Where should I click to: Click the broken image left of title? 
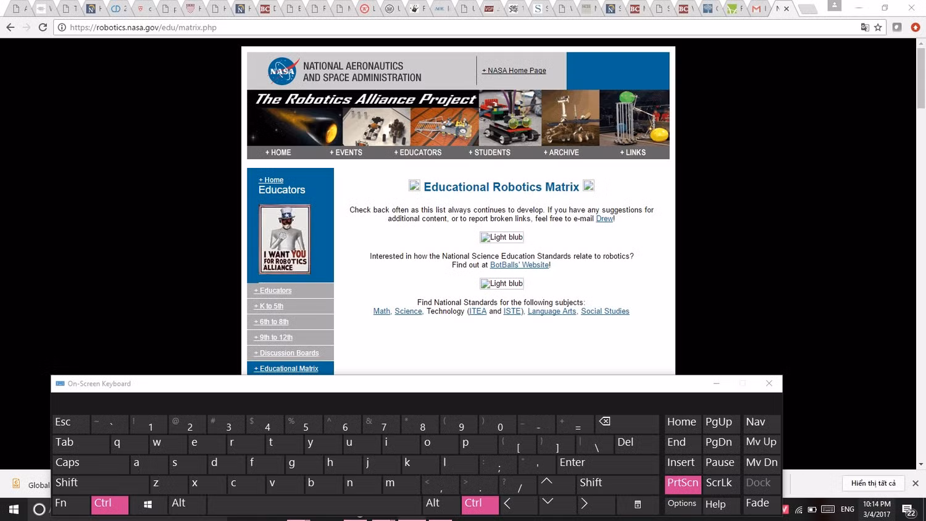point(414,185)
